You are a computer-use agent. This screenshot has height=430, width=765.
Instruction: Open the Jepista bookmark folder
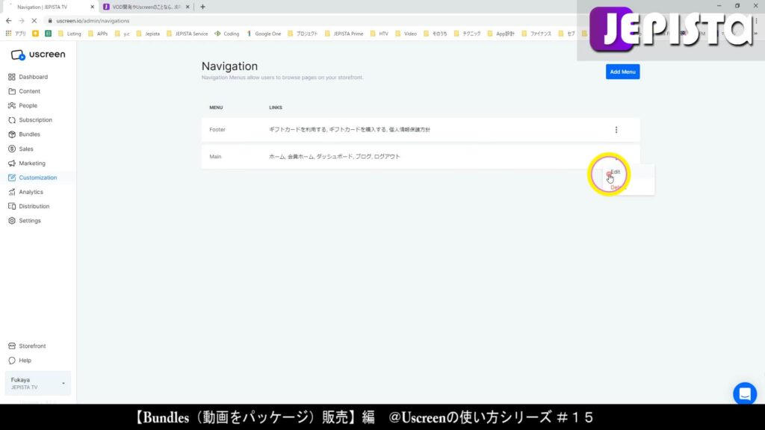coord(149,34)
